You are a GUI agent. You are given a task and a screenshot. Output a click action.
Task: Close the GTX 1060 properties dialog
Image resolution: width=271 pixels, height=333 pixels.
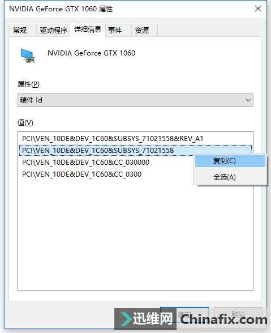258,8
